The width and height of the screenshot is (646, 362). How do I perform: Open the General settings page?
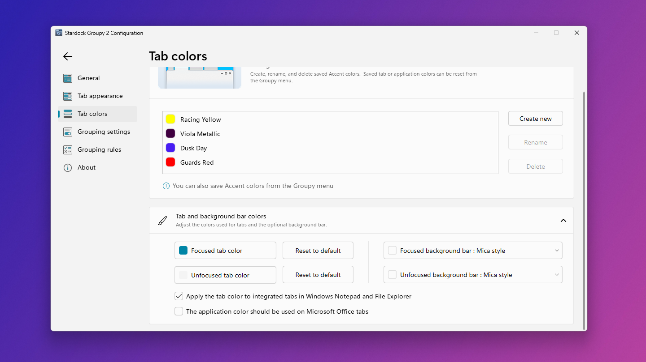point(98,78)
